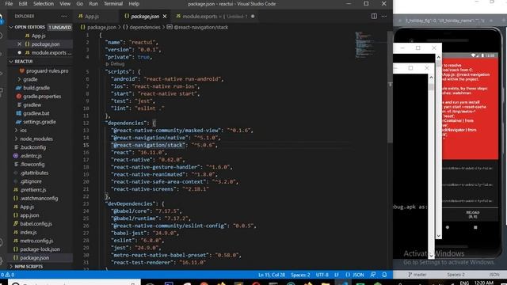
Task: Open gradle.properties file
Action: [x=42, y=97]
